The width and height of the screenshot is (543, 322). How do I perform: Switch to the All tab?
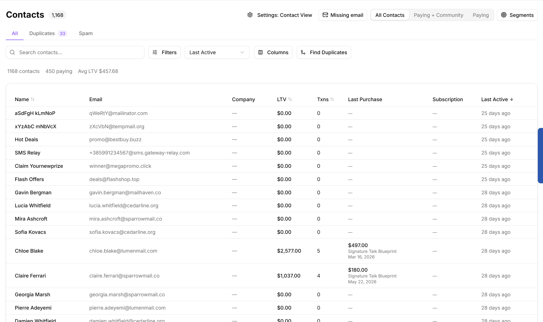click(15, 33)
